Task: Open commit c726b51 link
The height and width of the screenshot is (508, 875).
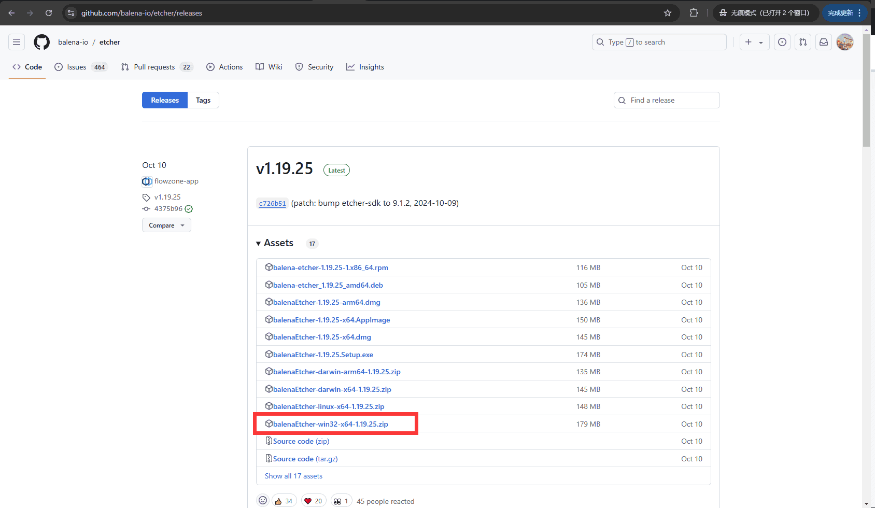Action: [273, 203]
